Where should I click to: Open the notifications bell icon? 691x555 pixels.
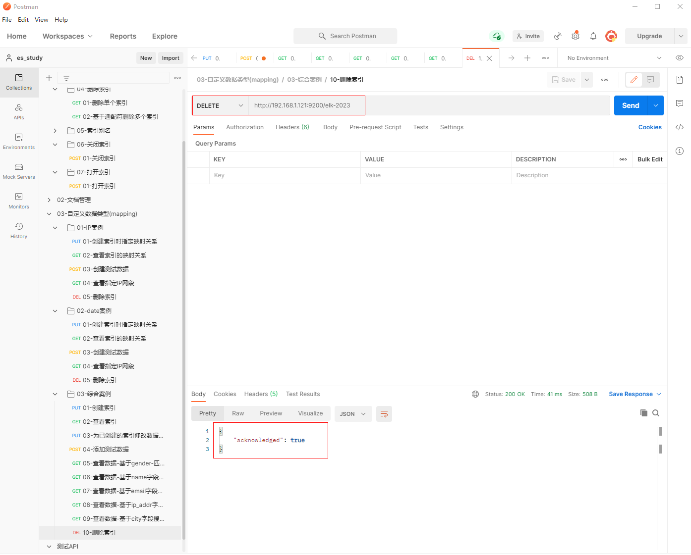pos(593,36)
